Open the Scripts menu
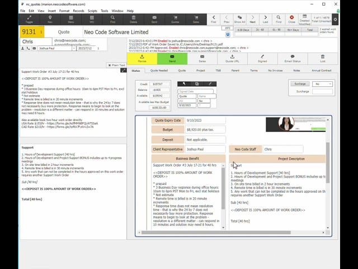This screenshot has width=358, height=269. (x=92, y=11)
